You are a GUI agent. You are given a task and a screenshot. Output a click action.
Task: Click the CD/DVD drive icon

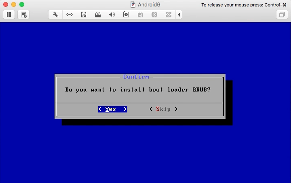[x=98, y=15]
